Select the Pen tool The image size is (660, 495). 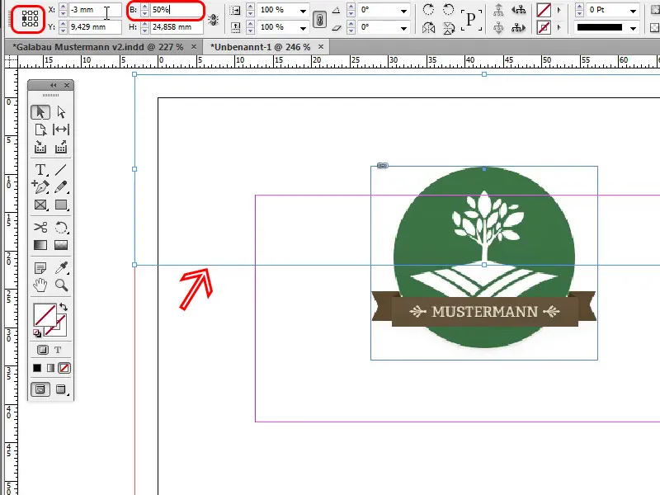[40, 187]
